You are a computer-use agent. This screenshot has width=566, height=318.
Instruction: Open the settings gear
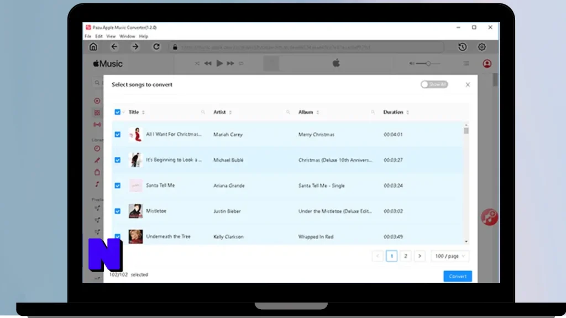point(481,47)
